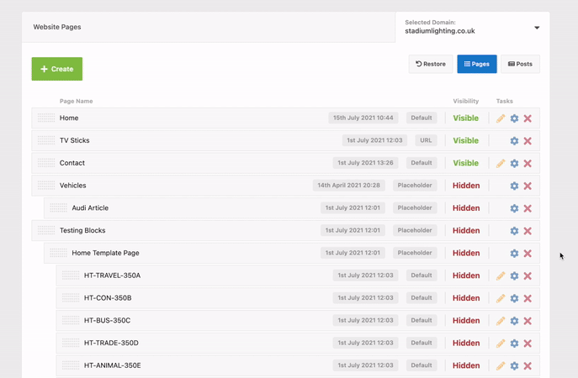Delete the TV Sticks page
The width and height of the screenshot is (578, 378).
(528, 140)
